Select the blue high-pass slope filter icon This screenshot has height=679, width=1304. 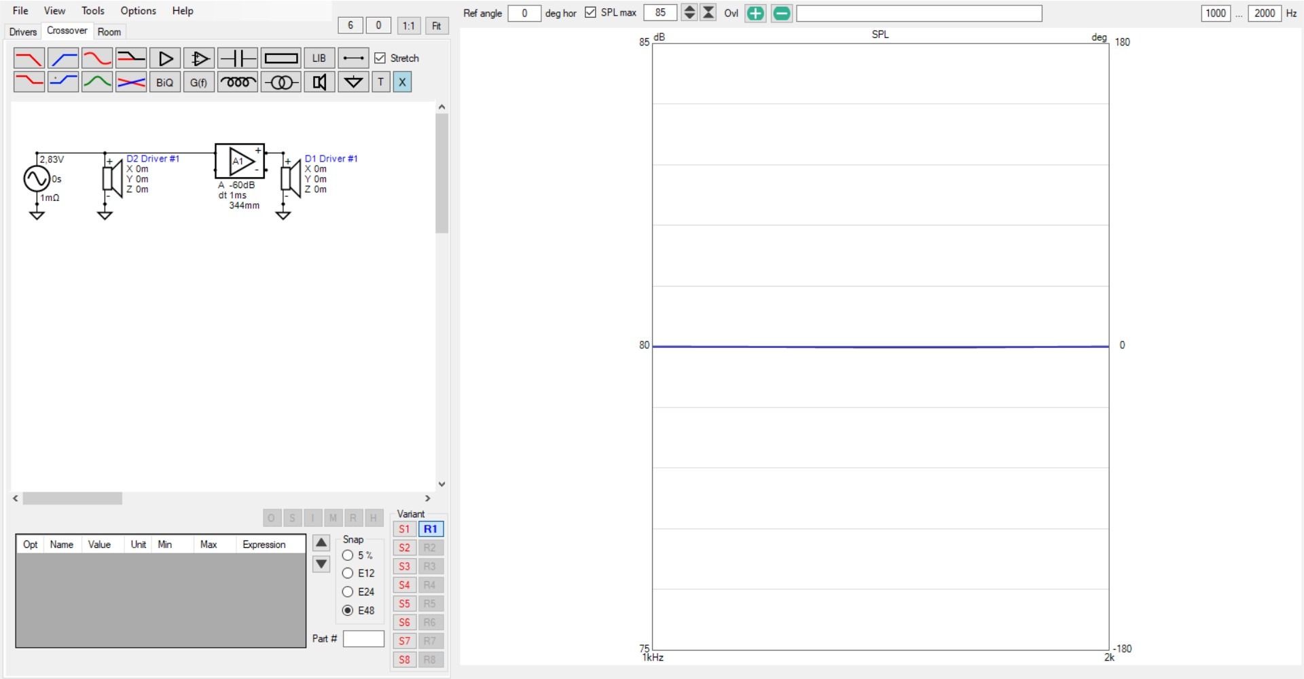[x=63, y=58]
